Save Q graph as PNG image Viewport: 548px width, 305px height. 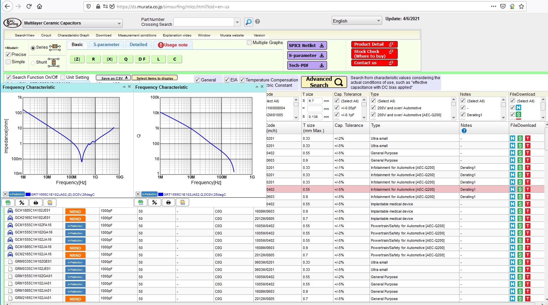coord(182,202)
